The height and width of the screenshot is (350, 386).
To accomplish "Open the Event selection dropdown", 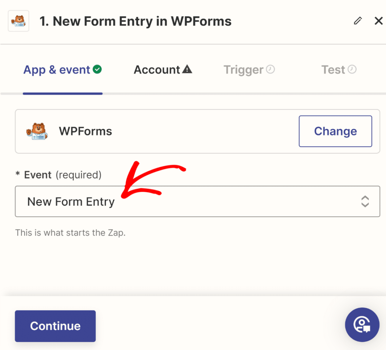I will [198, 201].
